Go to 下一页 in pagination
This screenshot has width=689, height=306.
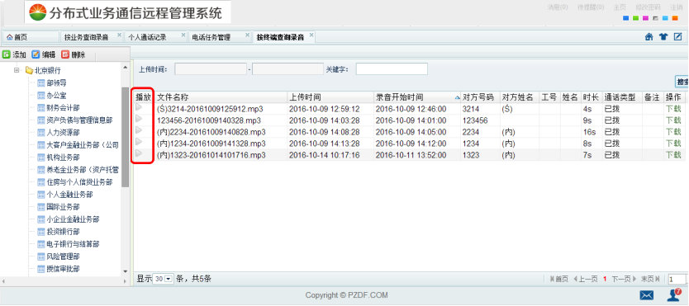624,279
